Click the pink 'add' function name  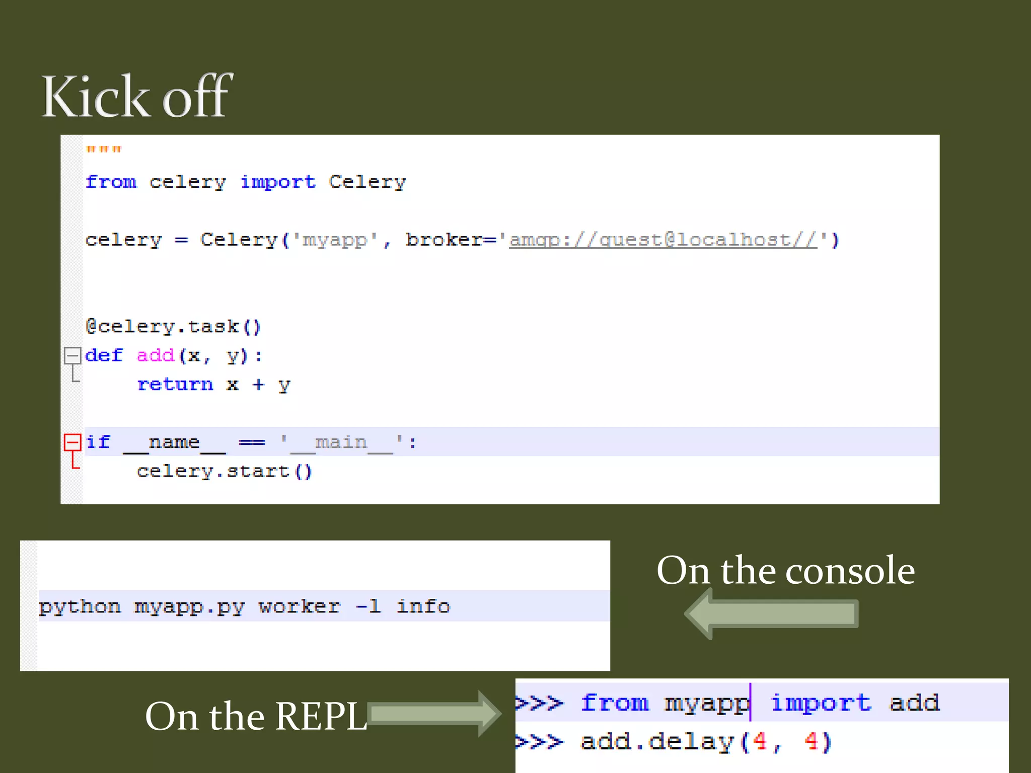(156, 356)
